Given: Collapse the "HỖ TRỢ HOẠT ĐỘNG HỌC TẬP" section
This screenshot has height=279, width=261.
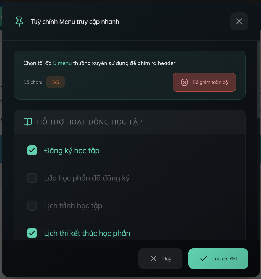Looking at the screenshot, I should point(90,122).
